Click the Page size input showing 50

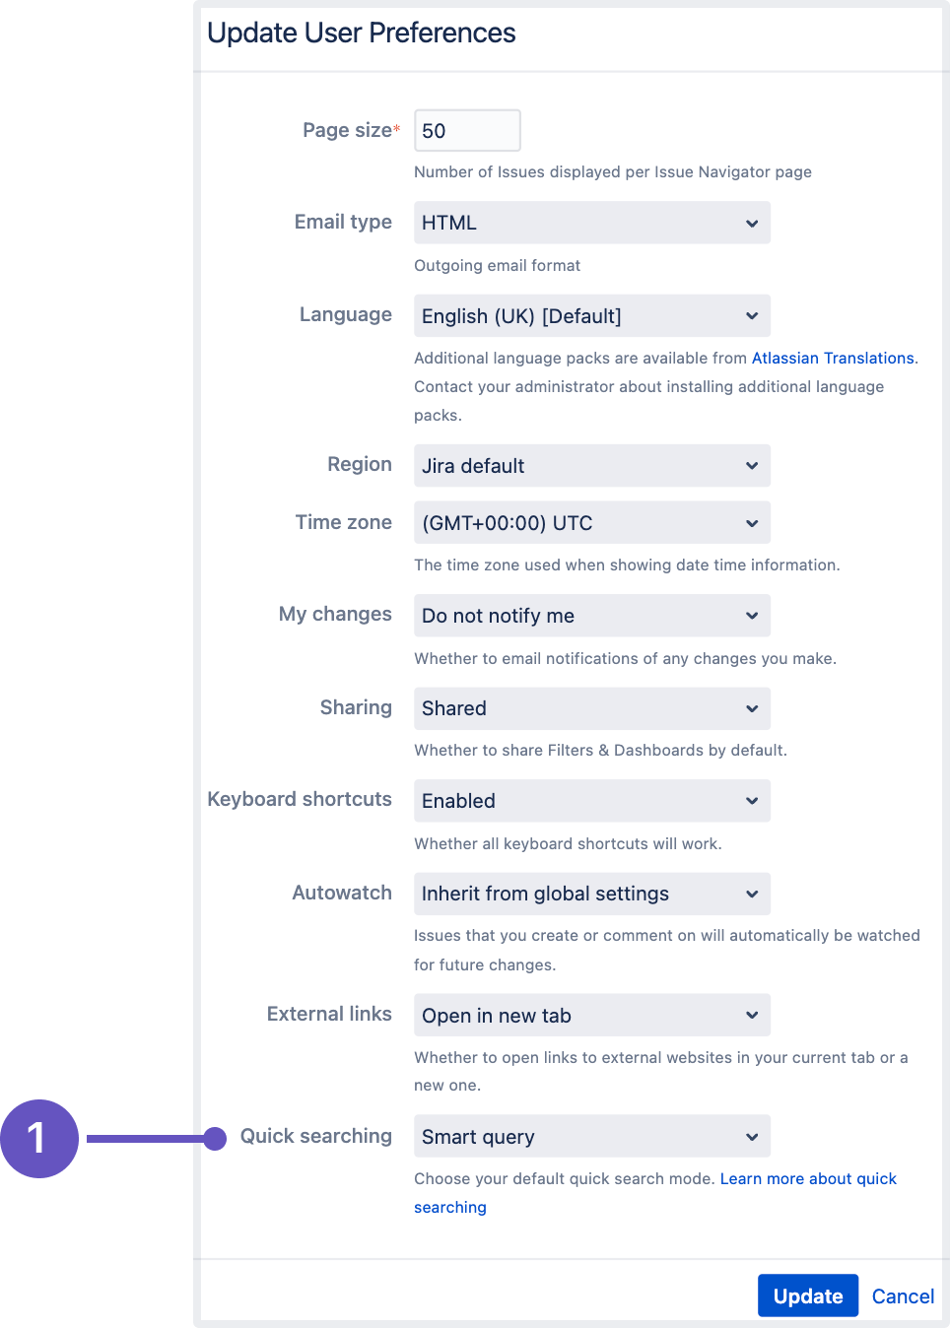pos(467,130)
